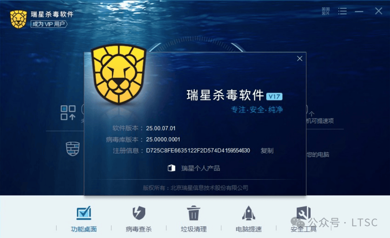Switch to 电脑提速 tab label
This screenshot has width=390, height=238.
click(248, 229)
